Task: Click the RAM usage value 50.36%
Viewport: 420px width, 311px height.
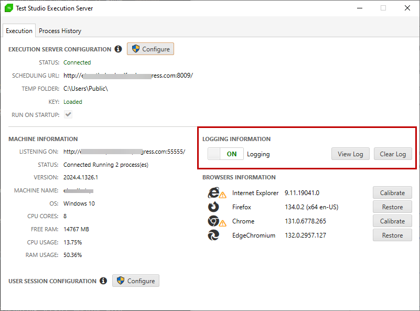Action: coord(72,255)
